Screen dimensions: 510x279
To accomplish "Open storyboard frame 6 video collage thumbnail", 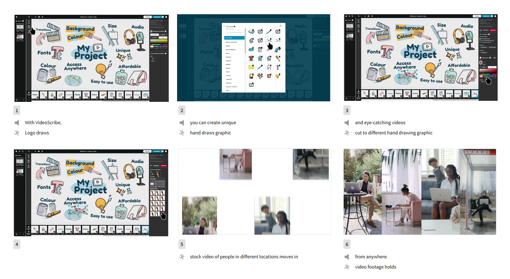I will [420, 192].
